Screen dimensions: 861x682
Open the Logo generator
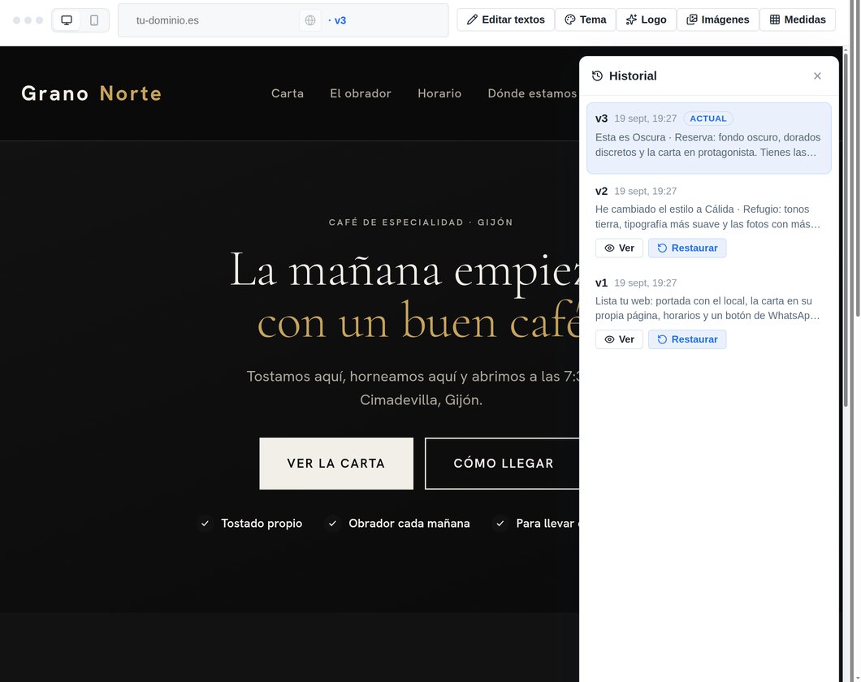647,19
